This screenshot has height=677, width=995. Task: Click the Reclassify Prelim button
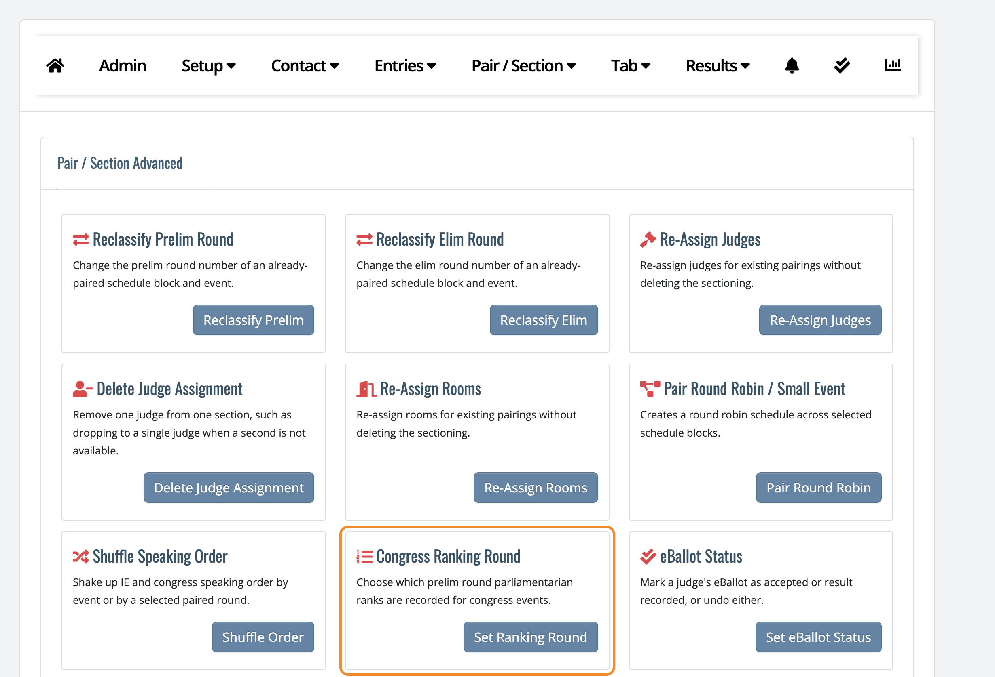(254, 320)
